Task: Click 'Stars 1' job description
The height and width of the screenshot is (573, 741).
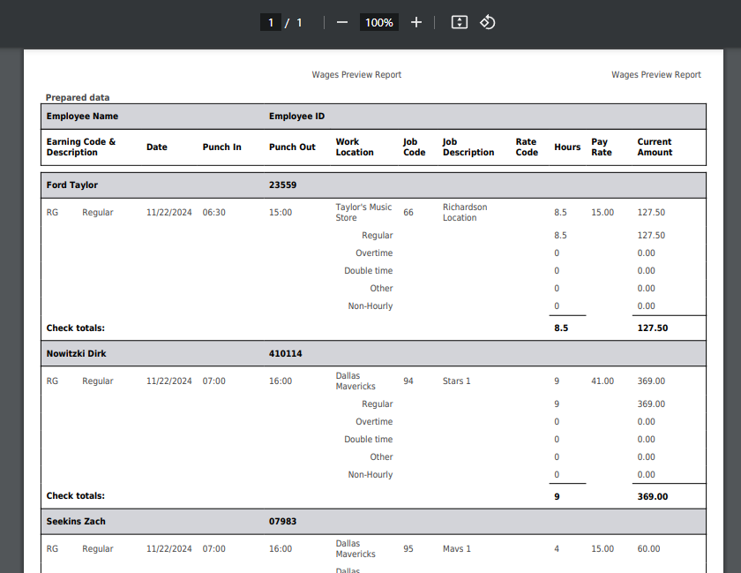Action: pos(457,381)
